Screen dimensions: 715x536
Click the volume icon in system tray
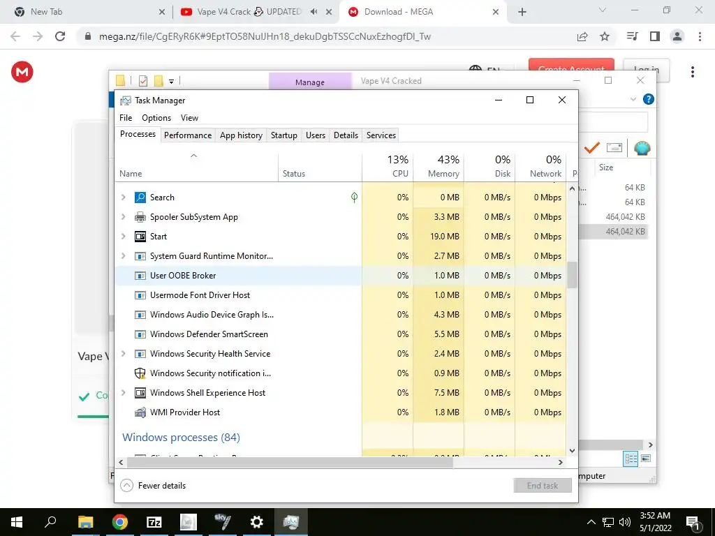[625, 522]
